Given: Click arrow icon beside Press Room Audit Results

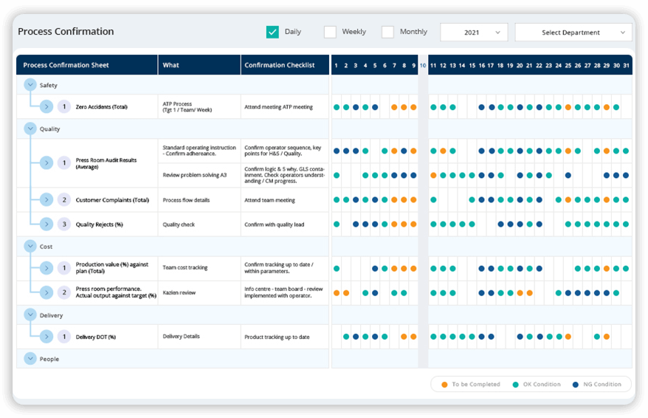Looking at the screenshot, I should tap(46, 162).
